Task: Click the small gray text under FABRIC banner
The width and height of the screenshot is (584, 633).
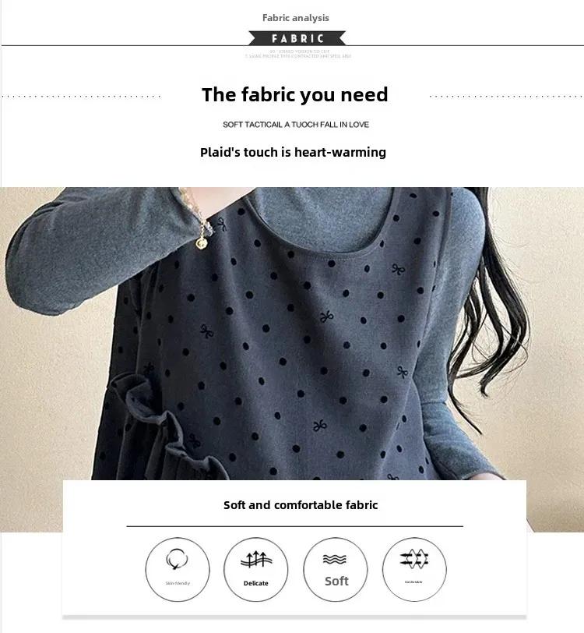Action: click(298, 54)
